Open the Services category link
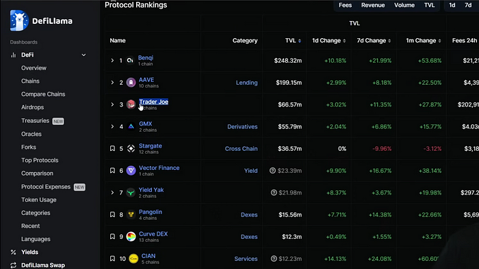 tap(246, 259)
